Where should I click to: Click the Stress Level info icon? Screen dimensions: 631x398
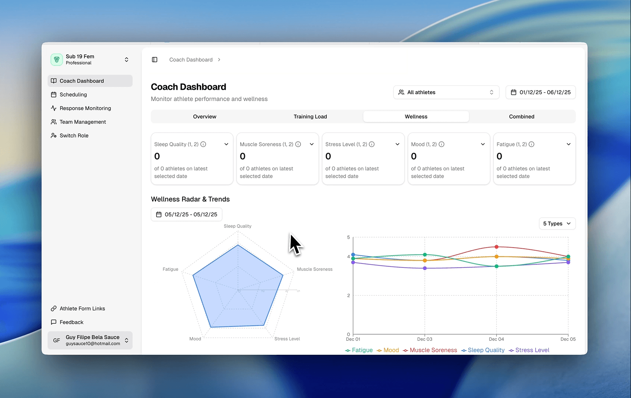pos(372,144)
